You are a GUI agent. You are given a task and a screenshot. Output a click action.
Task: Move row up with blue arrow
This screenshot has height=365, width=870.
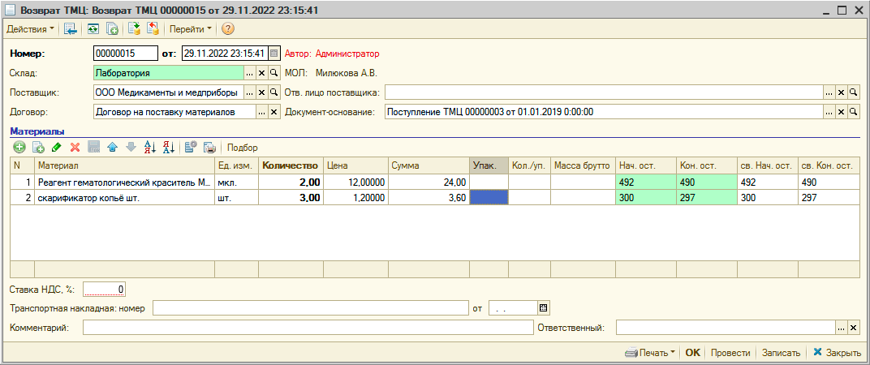coord(112,148)
